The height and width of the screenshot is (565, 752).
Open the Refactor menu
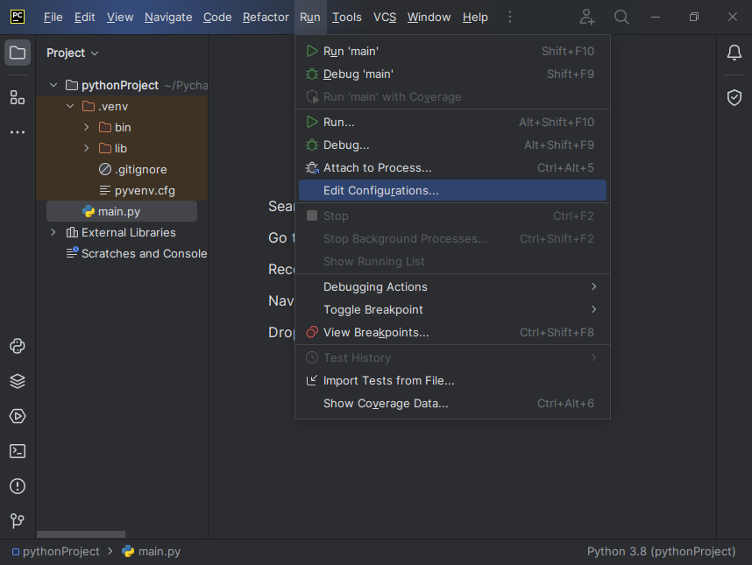point(266,17)
